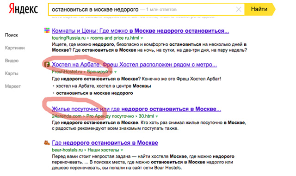
Task: Click snippet text starting Ищете, где можно
Action: point(149,47)
